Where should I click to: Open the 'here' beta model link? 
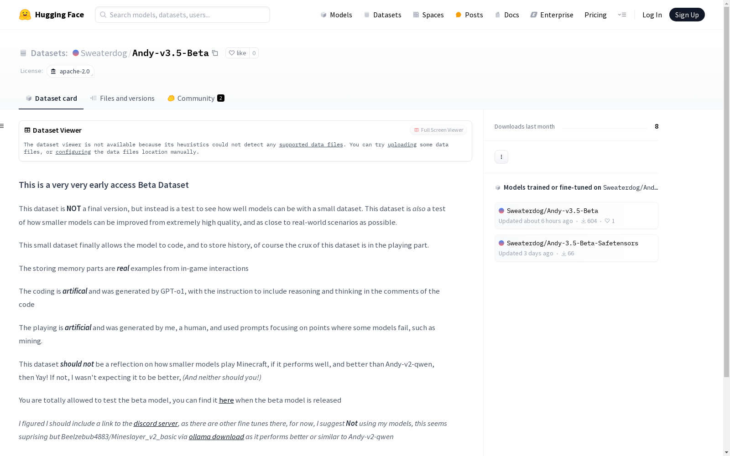click(x=226, y=400)
